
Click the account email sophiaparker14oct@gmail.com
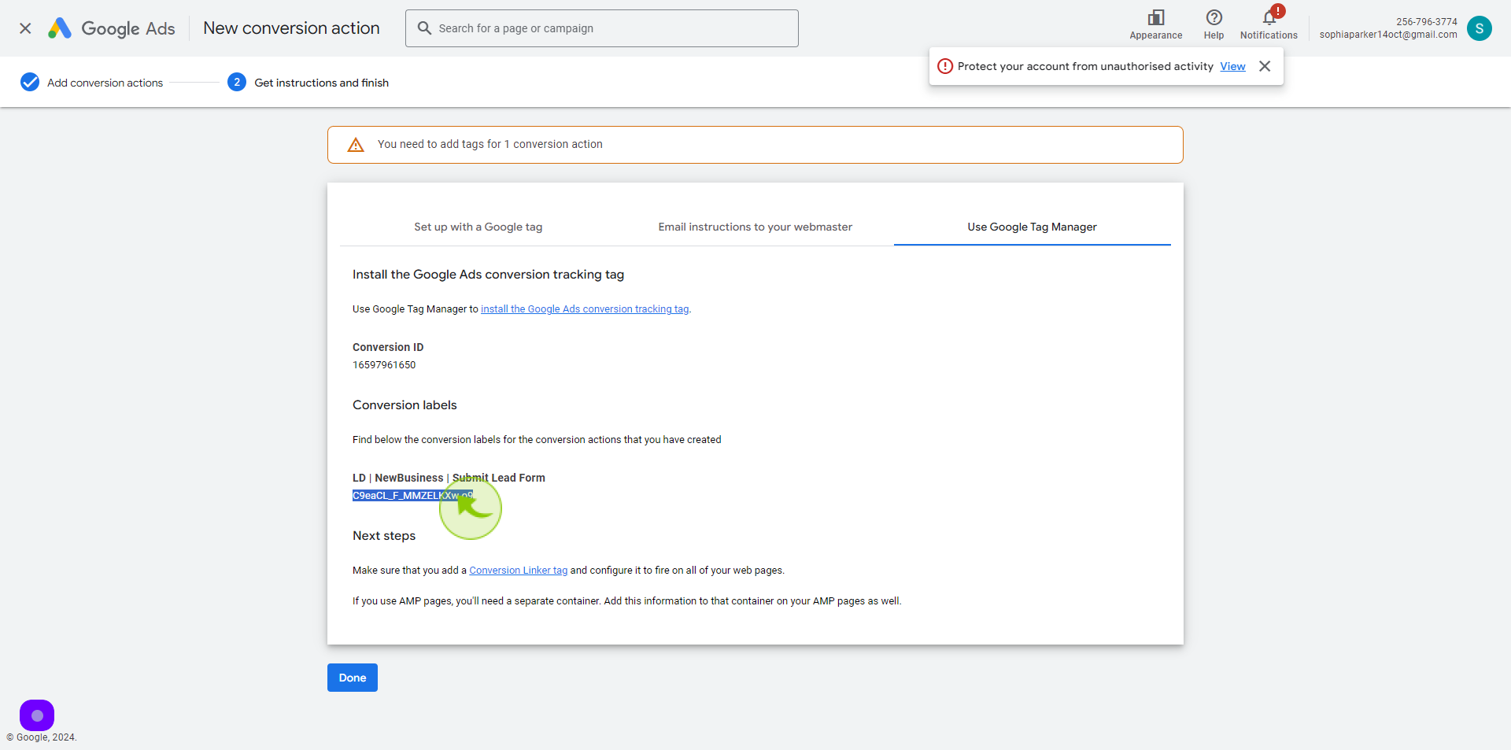coord(1388,35)
